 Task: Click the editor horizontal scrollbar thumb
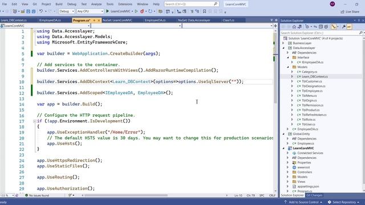tap(126, 195)
